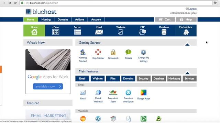Select the Account tab
Screen dimensions: 220x123
pyautogui.click(x=96, y=19)
